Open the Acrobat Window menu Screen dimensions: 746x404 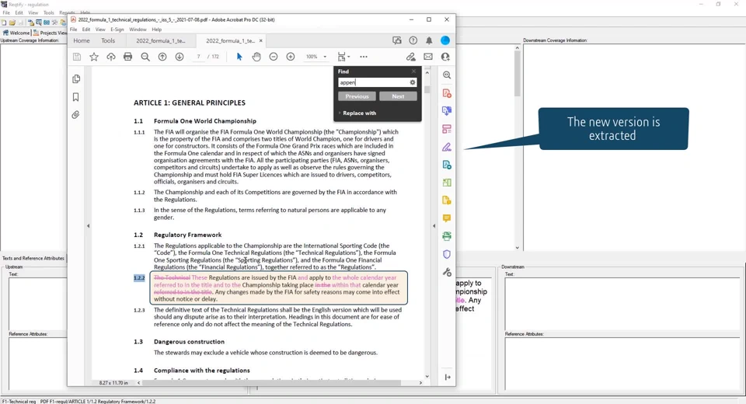click(138, 30)
